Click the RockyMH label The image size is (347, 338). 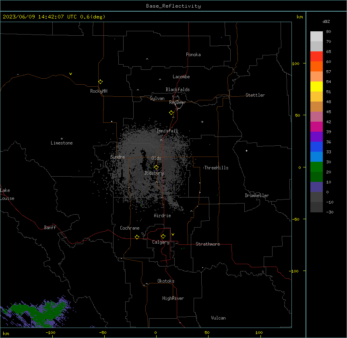[x=99, y=91]
